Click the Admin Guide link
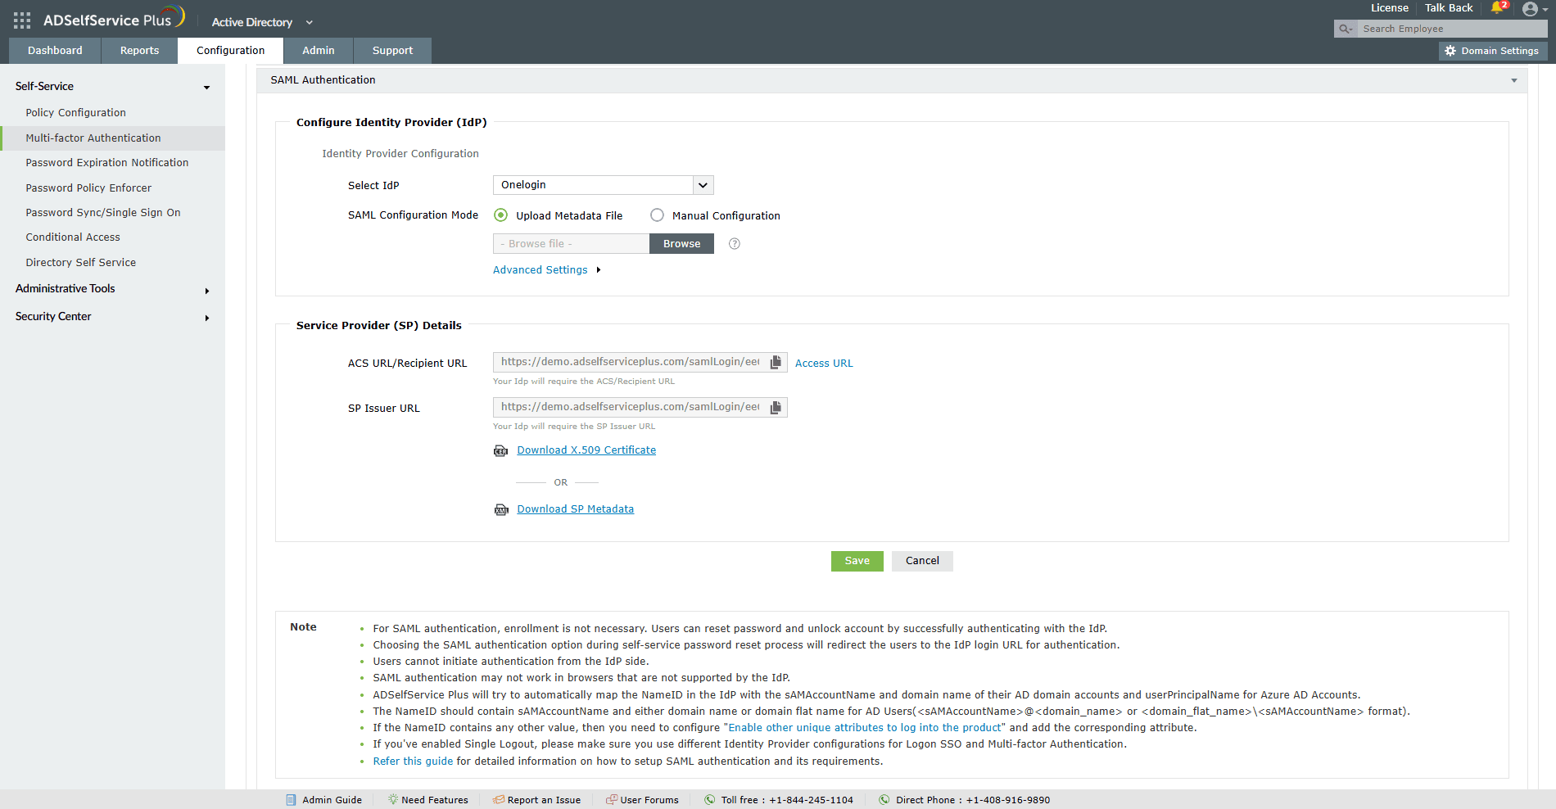The height and width of the screenshot is (809, 1556). [x=332, y=800]
